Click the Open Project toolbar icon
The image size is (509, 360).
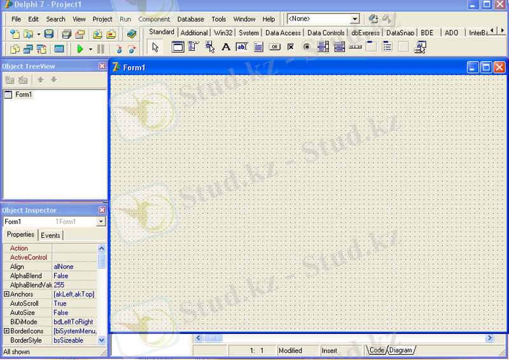80,34
